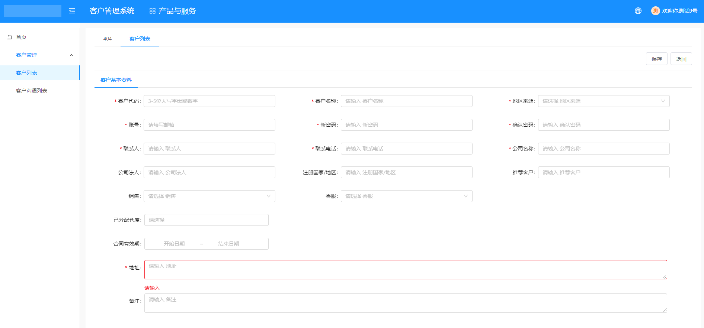Click the home icon in sidebar
Screen dimensions: 704x328
tap(10, 37)
